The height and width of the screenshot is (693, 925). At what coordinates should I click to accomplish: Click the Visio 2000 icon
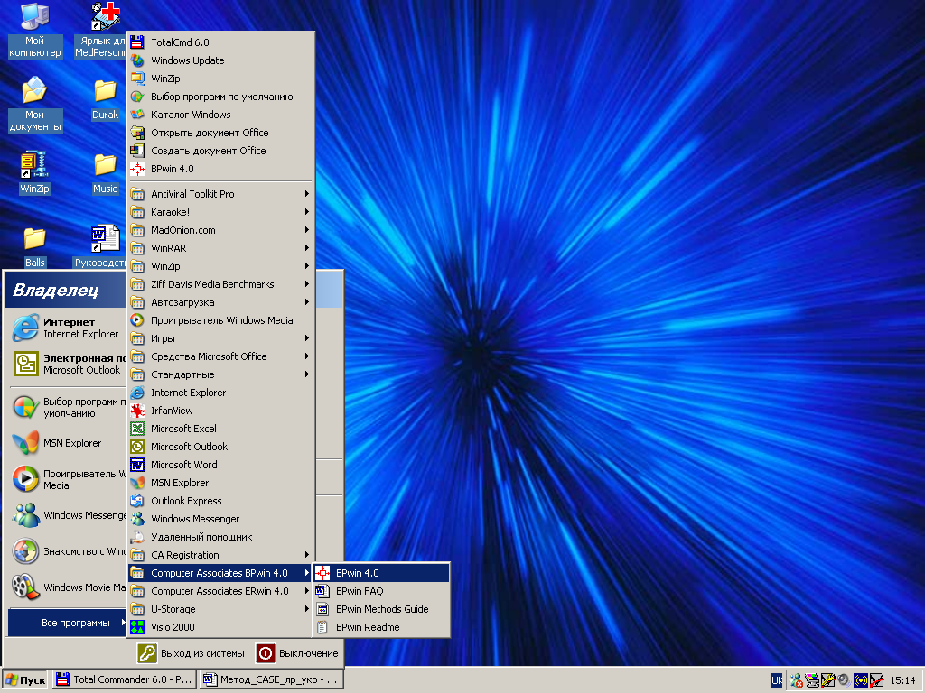coord(137,627)
